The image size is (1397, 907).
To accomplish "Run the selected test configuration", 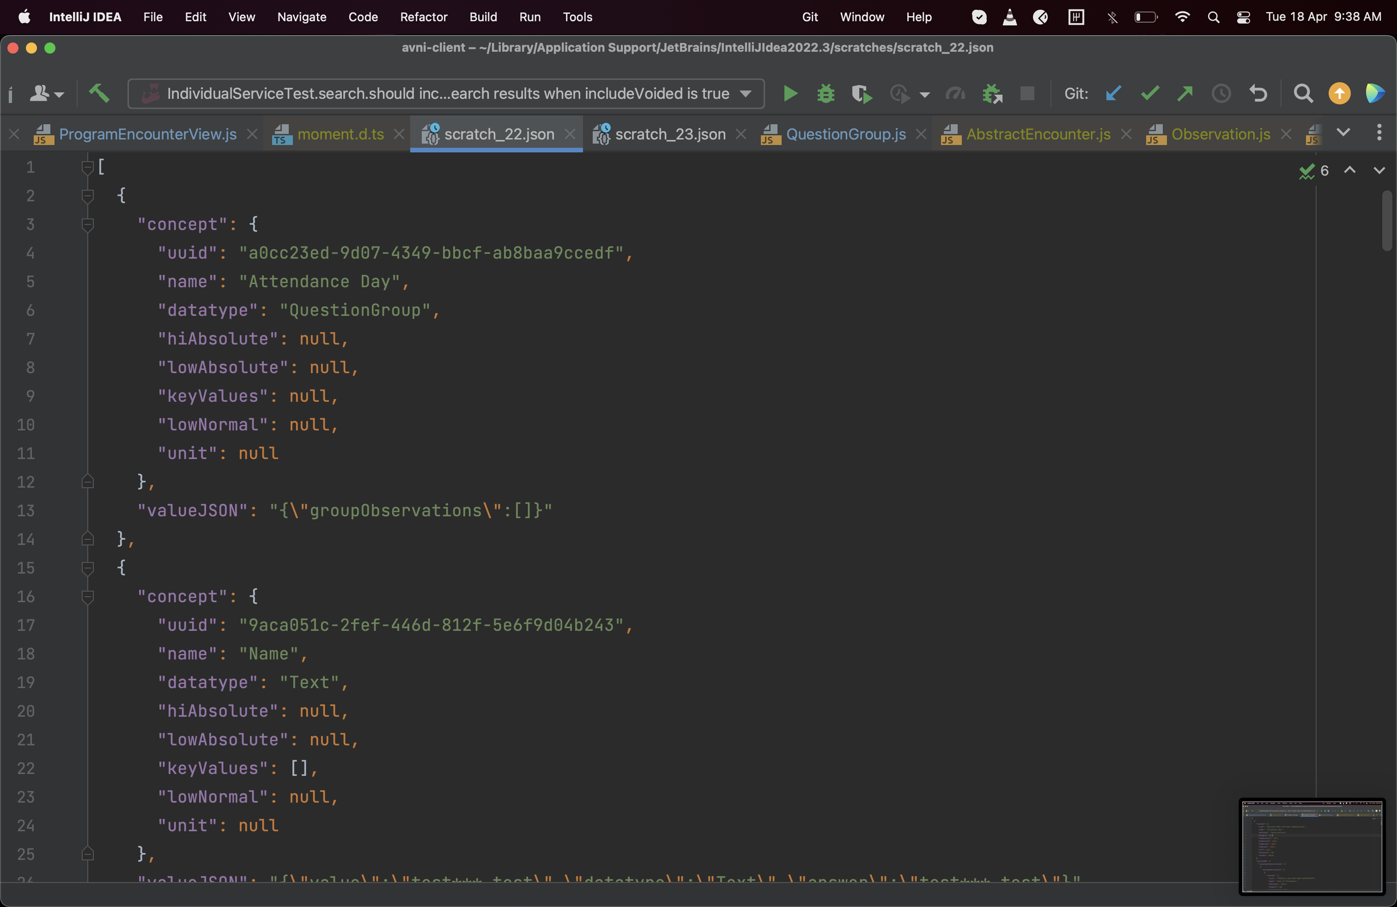I will pyautogui.click(x=790, y=94).
